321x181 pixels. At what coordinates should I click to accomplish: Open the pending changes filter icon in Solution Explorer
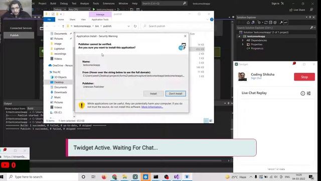click(259, 23)
